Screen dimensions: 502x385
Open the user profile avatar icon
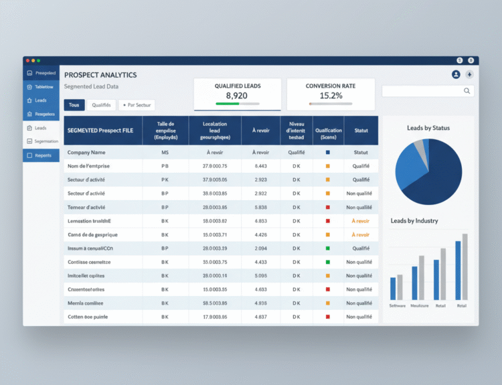[x=456, y=74]
